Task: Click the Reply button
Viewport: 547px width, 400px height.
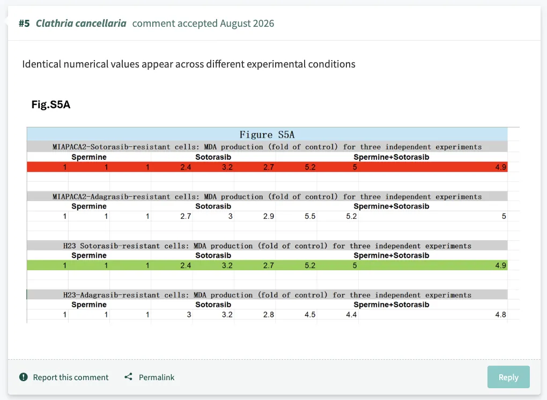Action: pos(508,377)
